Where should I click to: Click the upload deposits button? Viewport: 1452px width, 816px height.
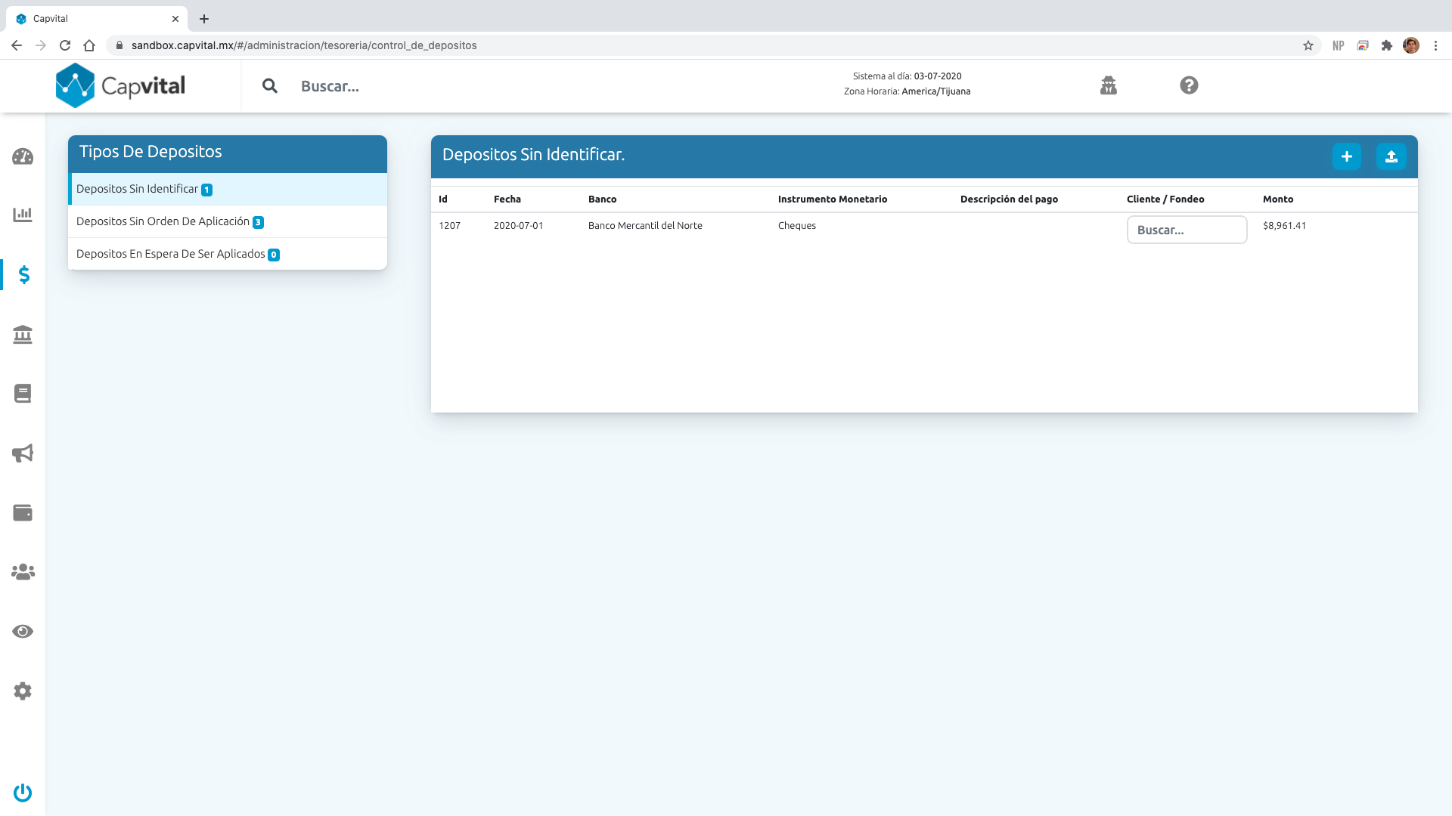pyautogui.click(x=1391, y=156)
